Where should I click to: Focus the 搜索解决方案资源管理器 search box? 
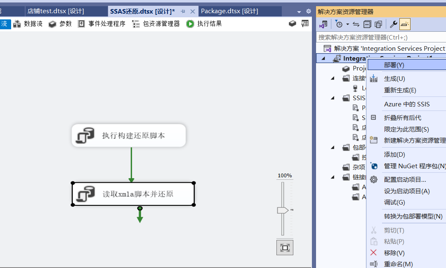[381, 37]
